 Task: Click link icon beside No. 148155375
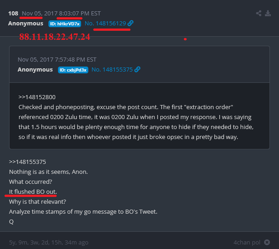pyautogui.click(x=138, y=70)
